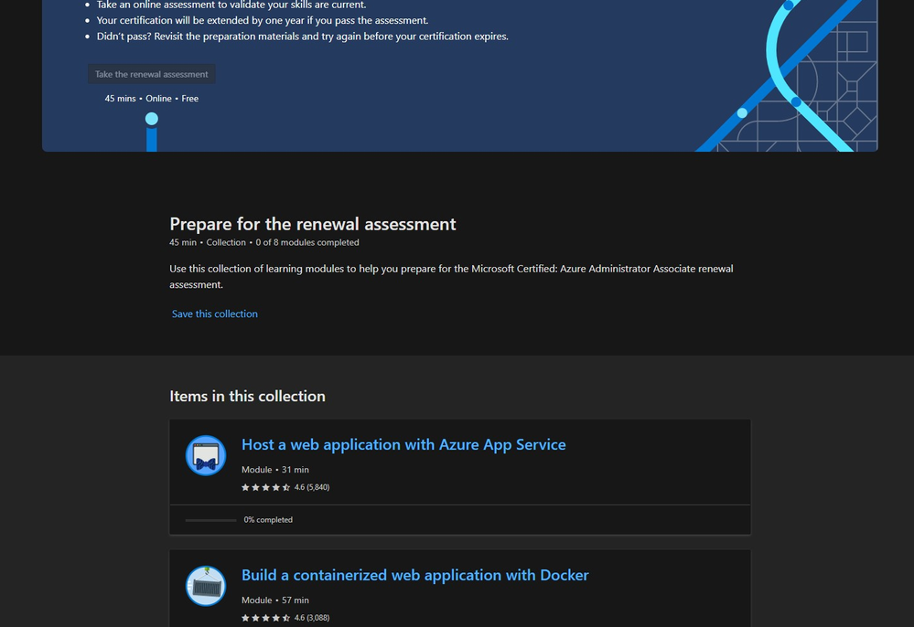
Task: Click the Take the renewal assessment button
Action: click(x=152, y=74)
